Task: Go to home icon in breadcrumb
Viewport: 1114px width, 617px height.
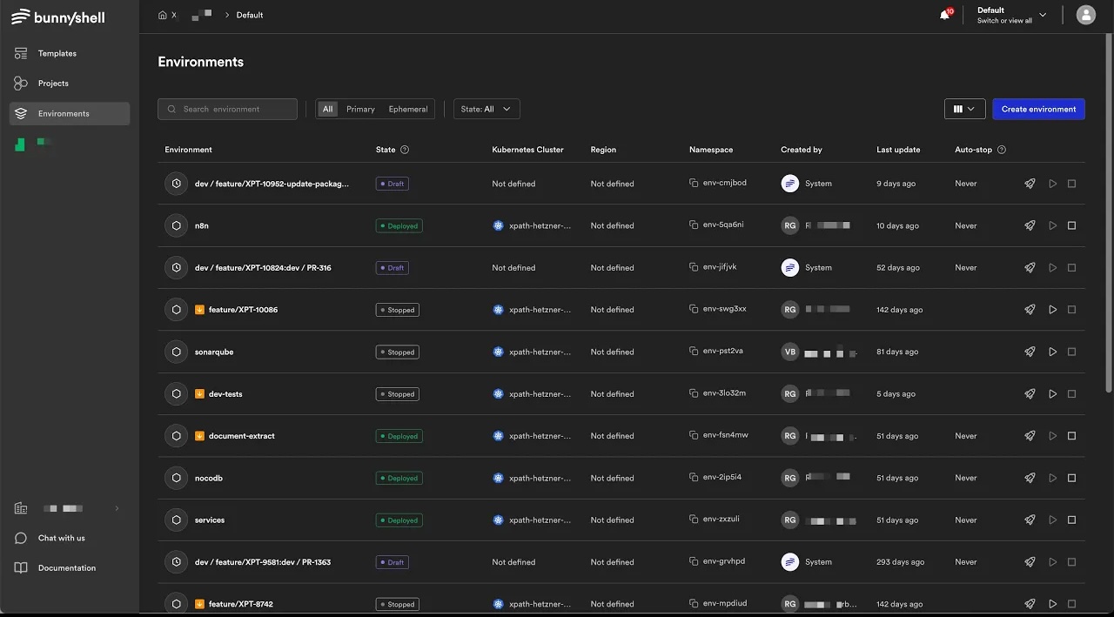Action: 163,15
